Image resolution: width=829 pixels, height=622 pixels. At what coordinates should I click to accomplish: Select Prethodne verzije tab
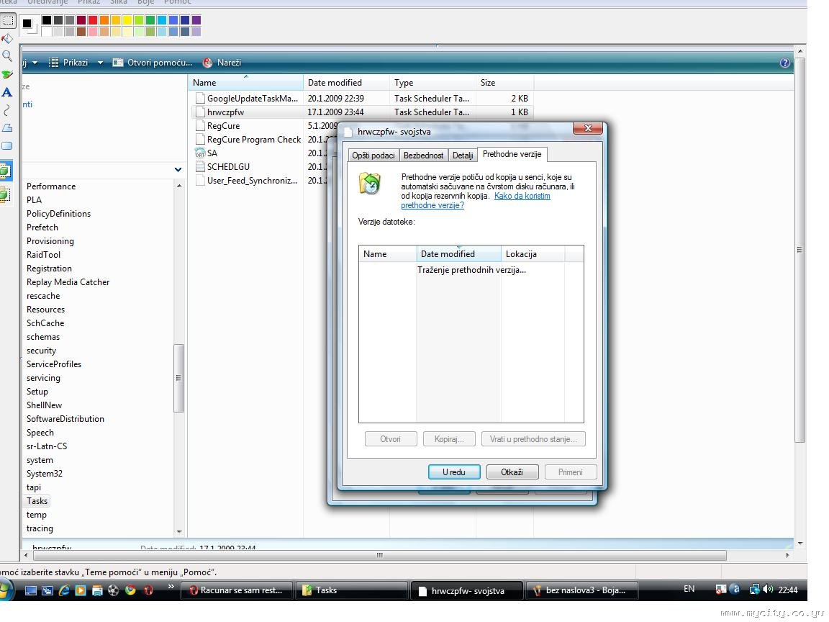[x=512, y=154]
